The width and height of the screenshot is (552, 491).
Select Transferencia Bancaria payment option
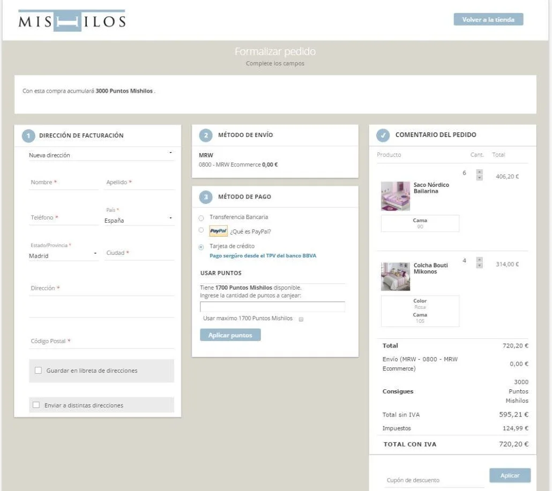point(201,218)
